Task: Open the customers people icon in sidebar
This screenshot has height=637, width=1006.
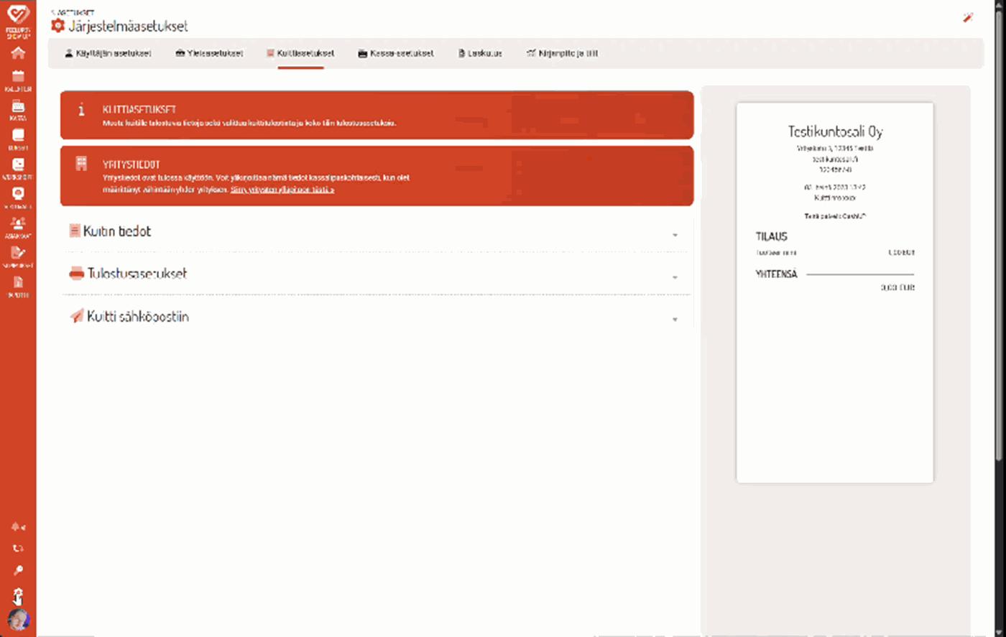Action: pyautogui.click(x=18, y=223)
